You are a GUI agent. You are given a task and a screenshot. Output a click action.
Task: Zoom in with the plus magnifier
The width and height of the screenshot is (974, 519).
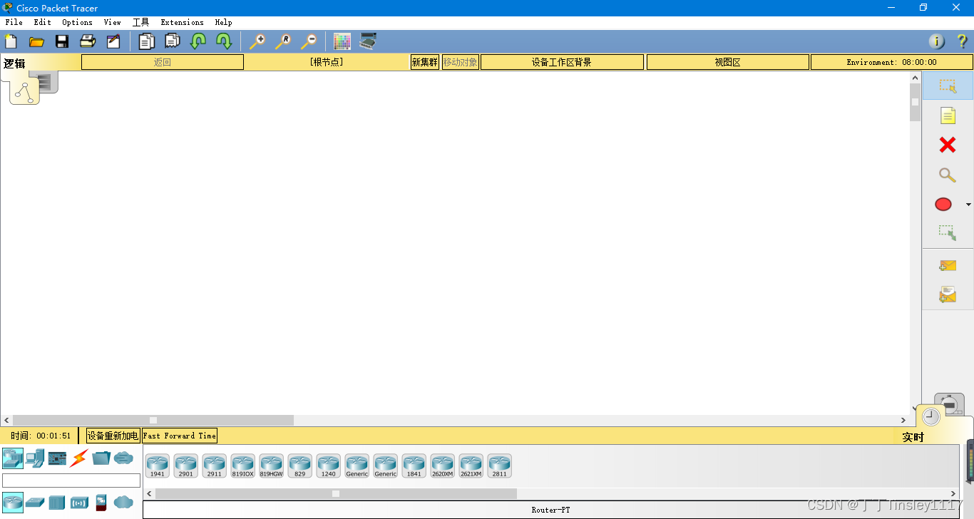pos(257,41)
